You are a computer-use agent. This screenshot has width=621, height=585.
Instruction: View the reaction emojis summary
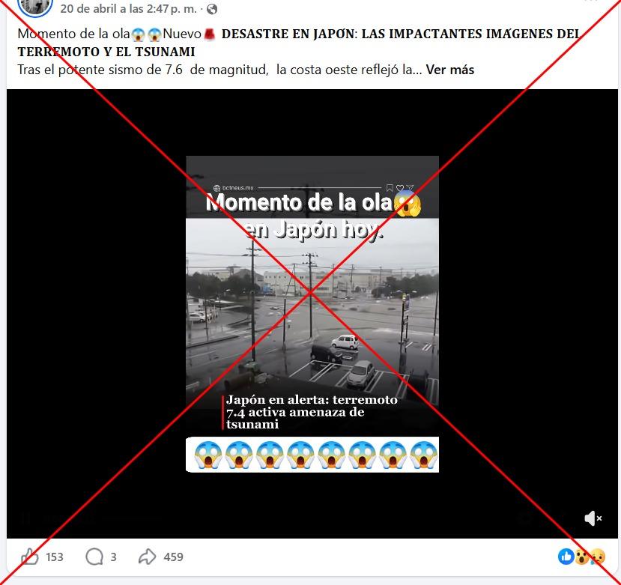coord(581,557)
